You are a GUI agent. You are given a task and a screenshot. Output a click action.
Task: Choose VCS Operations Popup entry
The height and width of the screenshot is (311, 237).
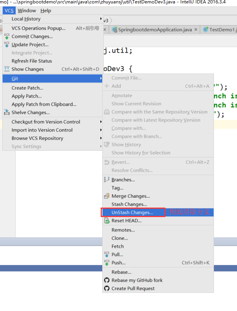pyautogui.click(x=53, y=28)
